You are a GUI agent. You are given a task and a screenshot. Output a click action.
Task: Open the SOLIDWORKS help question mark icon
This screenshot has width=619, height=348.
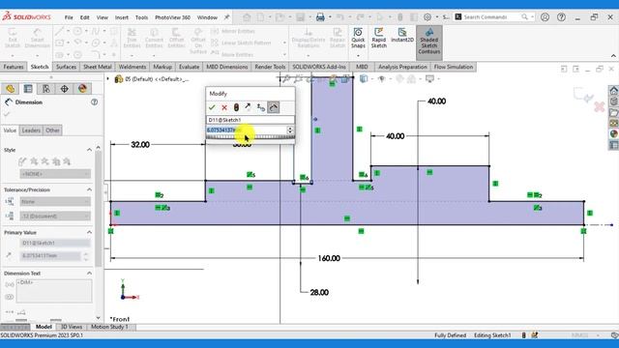coord(561,17)
